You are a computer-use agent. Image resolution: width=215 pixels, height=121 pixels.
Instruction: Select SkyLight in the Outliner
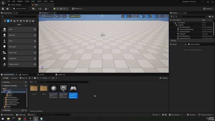(182, 34)
